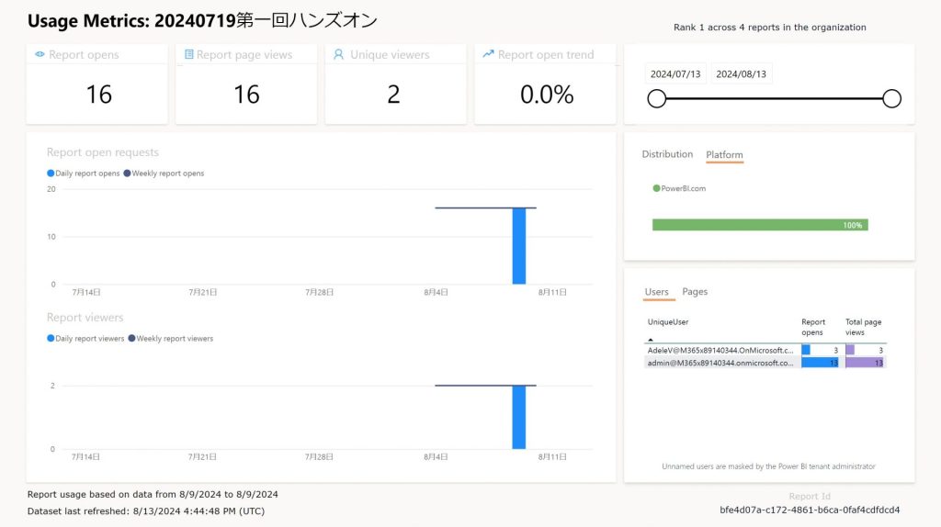Click the page icon beside Report page views

189,55
